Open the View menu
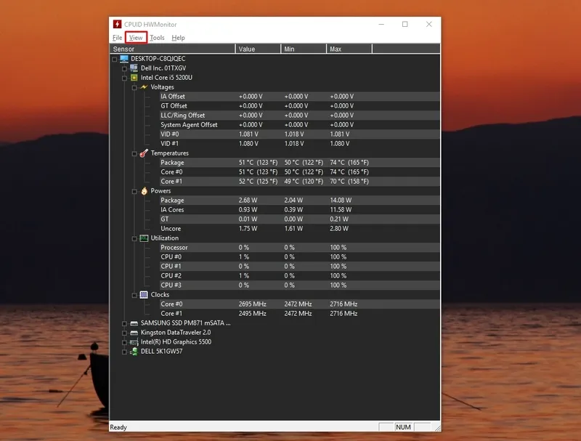581x441 pixels. click(136, 38)
